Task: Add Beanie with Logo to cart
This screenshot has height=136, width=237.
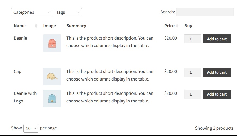Action: pyautogui.click(x=217, y=94)
